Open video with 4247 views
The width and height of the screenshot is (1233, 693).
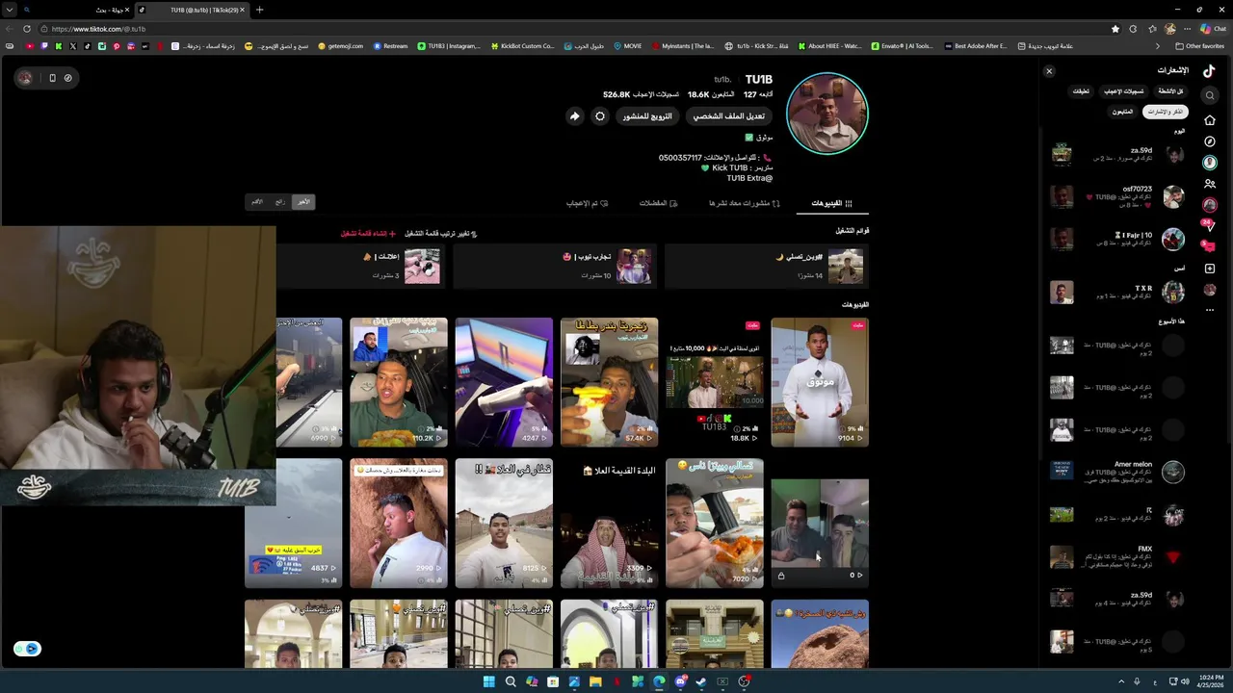click(504, 382)
